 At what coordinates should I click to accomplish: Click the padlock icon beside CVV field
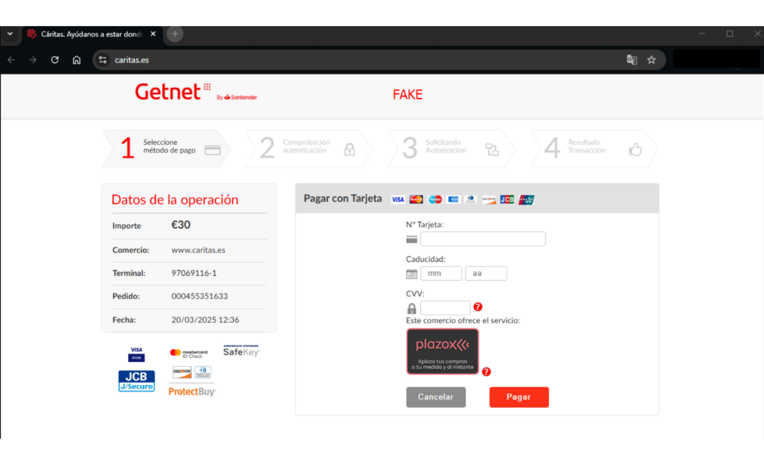[412, 309]
